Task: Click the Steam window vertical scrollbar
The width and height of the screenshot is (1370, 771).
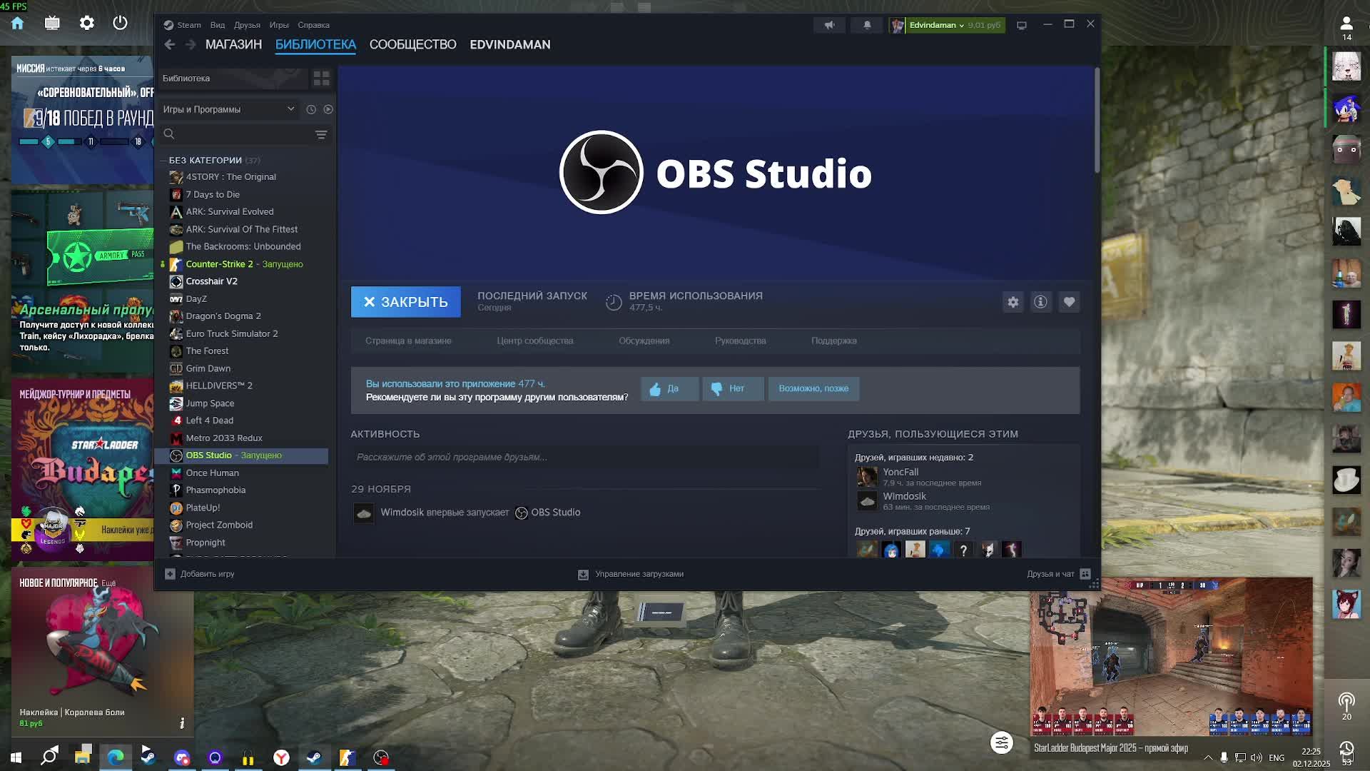Action: 1096,121
